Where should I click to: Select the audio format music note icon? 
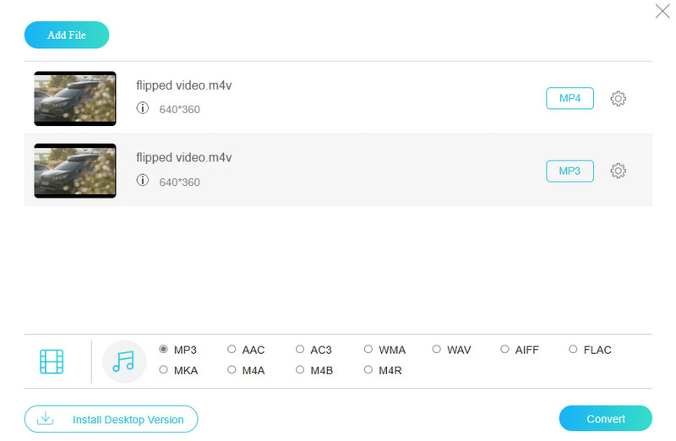123,362
